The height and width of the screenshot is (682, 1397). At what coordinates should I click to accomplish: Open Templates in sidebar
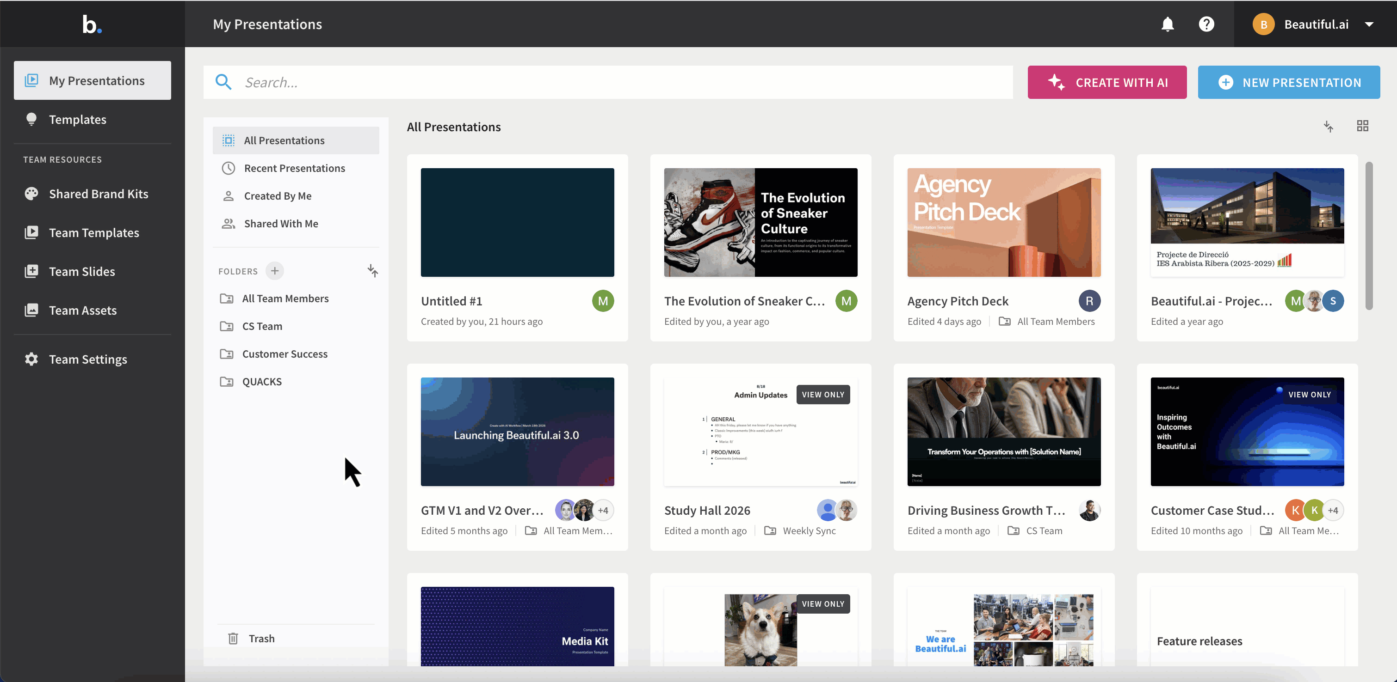point(92,120)
